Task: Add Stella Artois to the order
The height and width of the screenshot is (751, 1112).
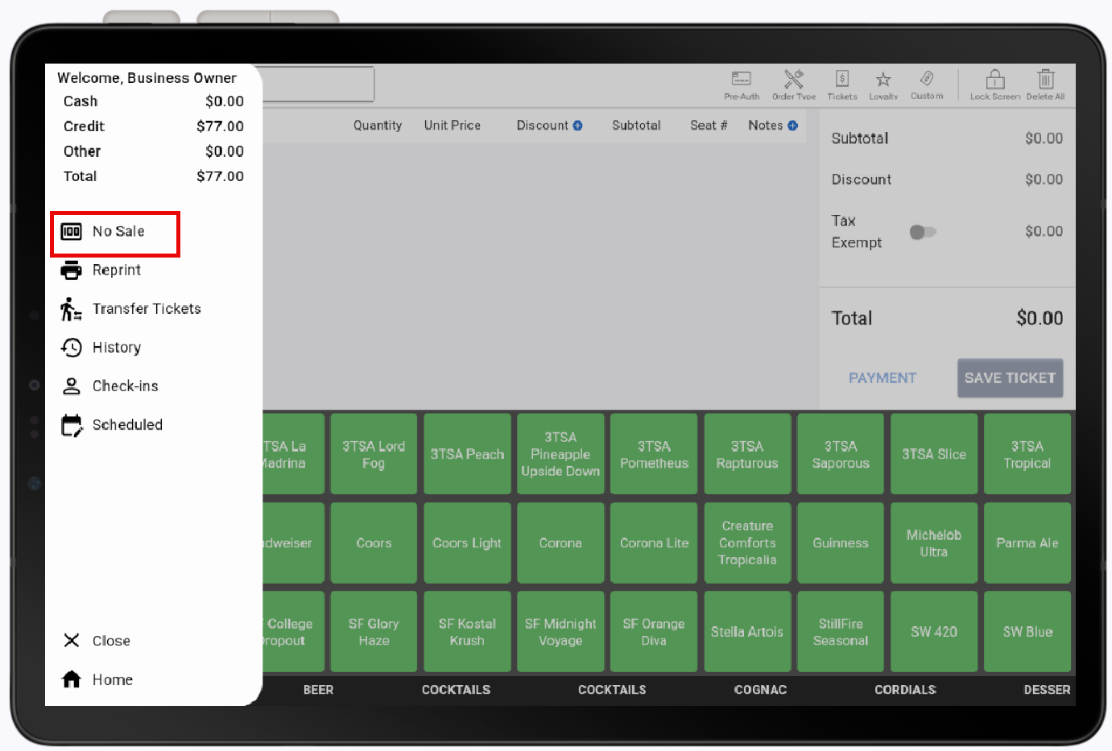Action: tap(747, 631)
